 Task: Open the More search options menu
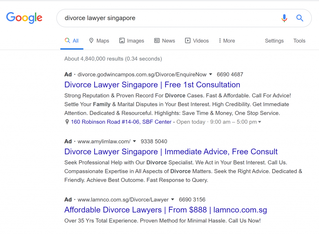(227, 41)
